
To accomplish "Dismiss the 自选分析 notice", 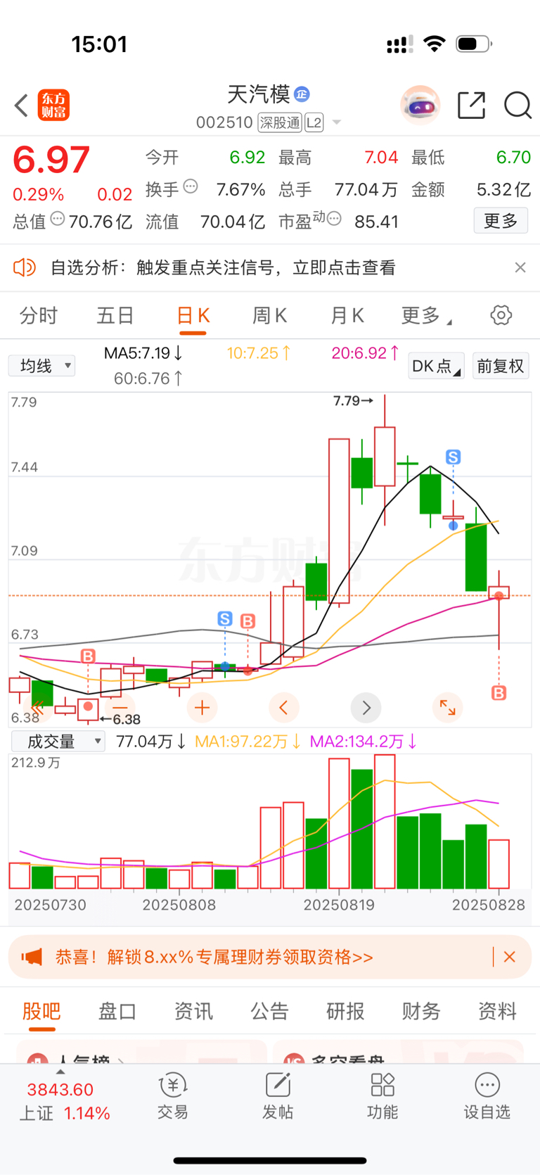I will click(x=520, y=267).
